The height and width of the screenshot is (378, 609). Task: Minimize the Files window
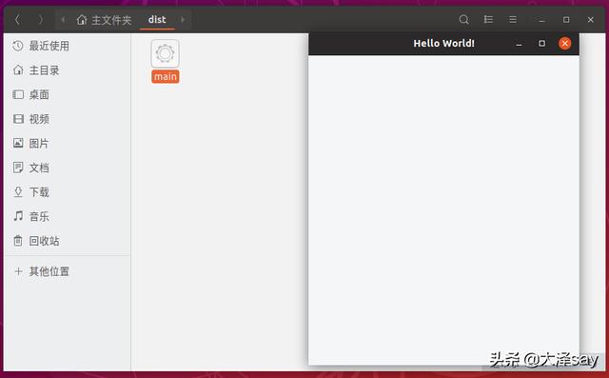(x=541, y=20)
